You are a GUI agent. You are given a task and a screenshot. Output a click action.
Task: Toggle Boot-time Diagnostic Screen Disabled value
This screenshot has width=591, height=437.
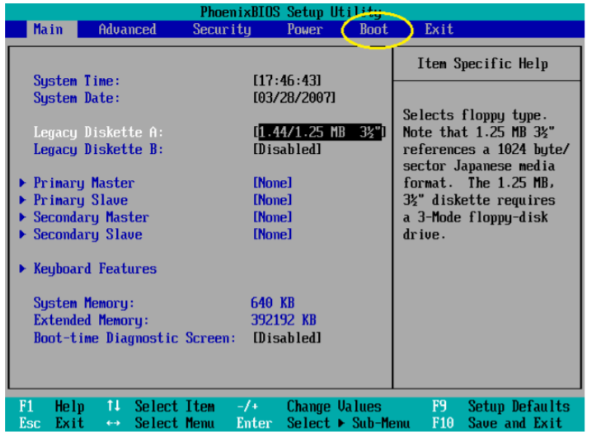click(287, 337)
